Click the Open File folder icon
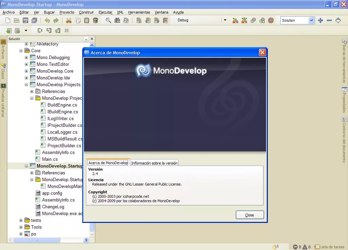 click(x=17, y=20)
